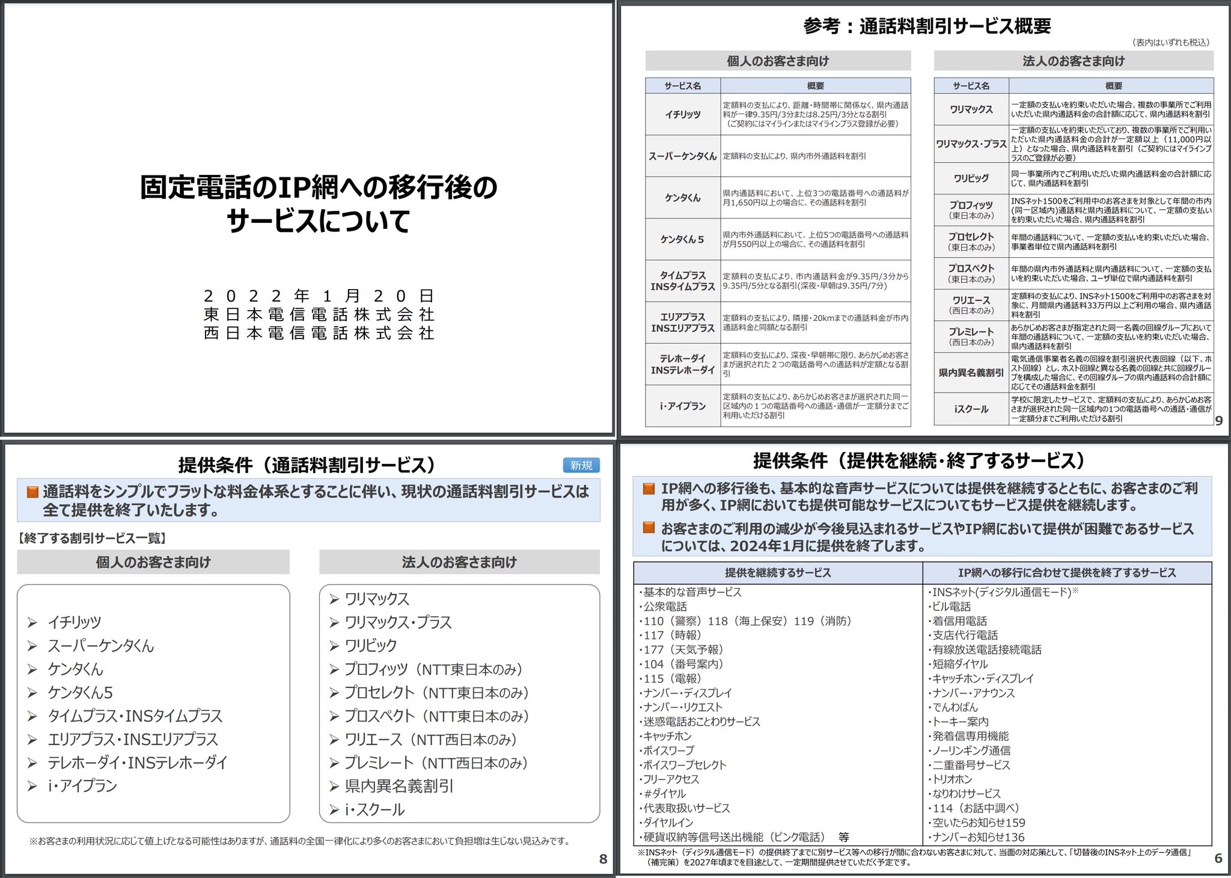Select the title 固定電話のIP網への移行後のサービスについて
This screenshot has width=1231, height=878.
coord(319,204)
